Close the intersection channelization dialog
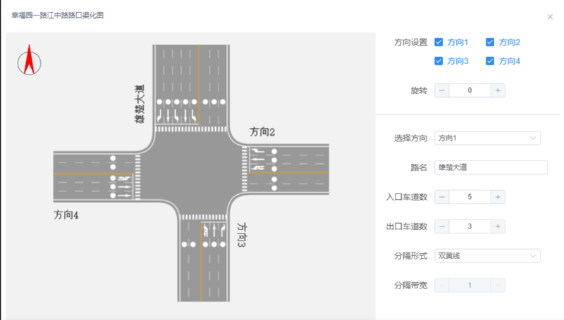 (x=550, y=16)
